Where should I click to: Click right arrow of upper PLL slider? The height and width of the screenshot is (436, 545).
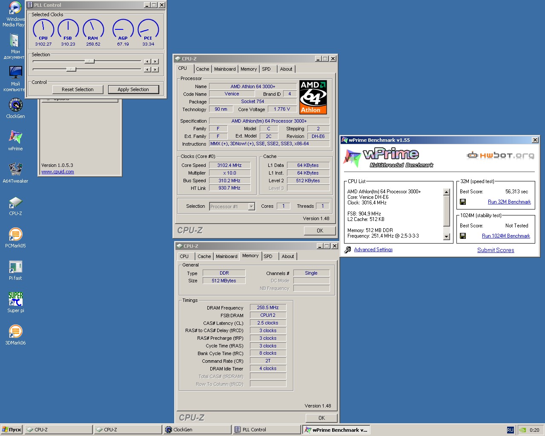[x=155, y=61]
